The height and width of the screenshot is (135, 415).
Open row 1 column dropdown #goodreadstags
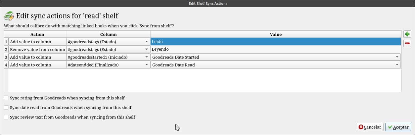[147, 42]
